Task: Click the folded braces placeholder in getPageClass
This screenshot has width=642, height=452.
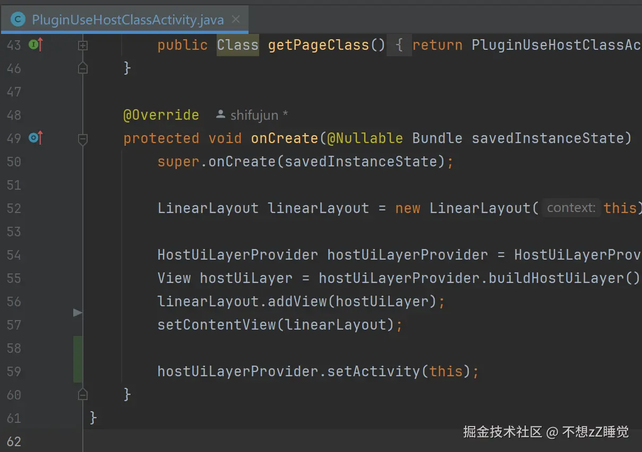Action: point(399,45)
